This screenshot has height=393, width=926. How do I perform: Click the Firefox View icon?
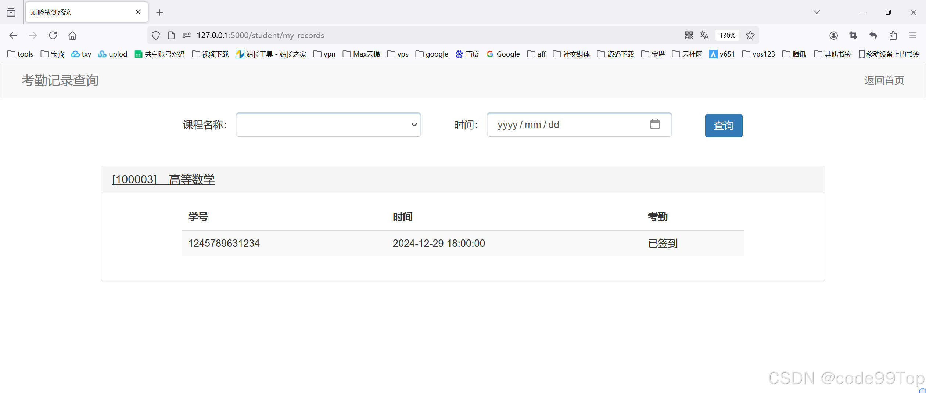[x=11, y=12]
